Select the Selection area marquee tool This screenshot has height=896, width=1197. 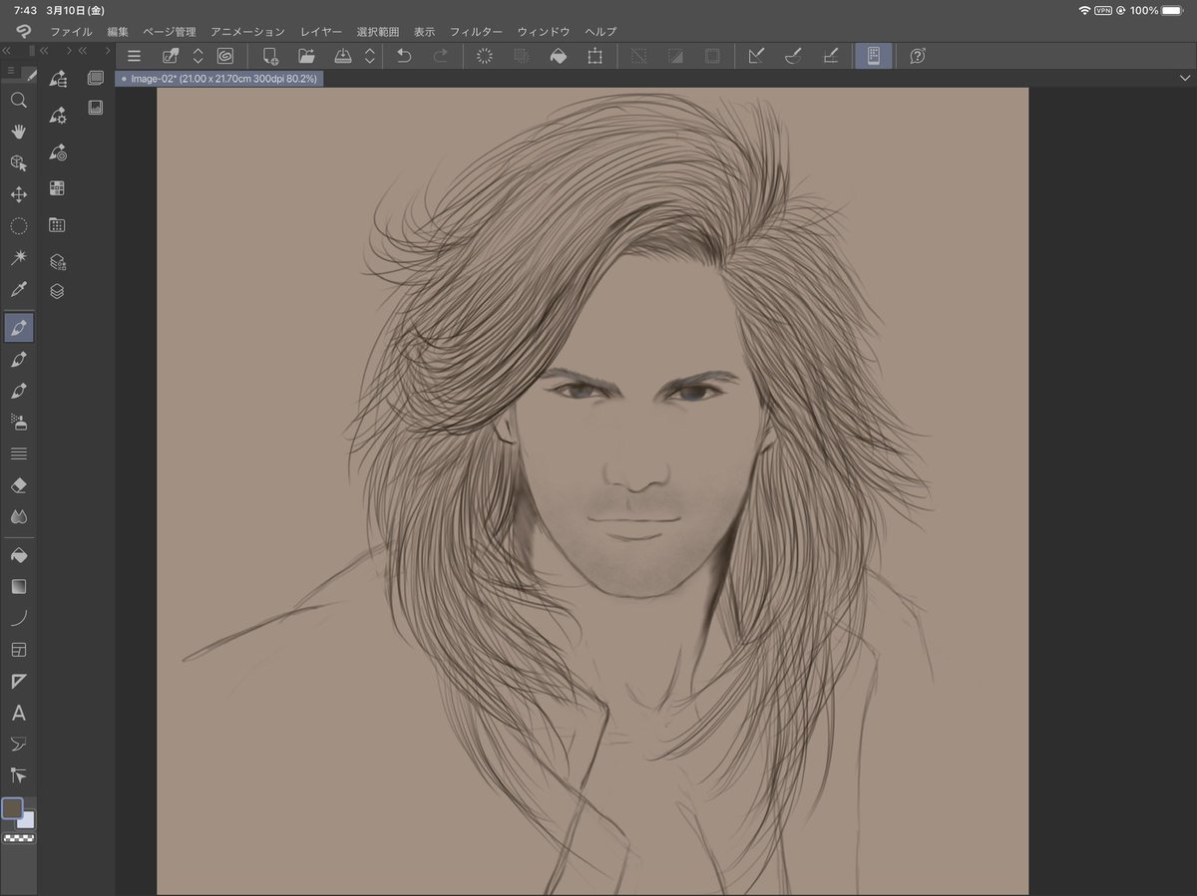(x=18, y=226)
